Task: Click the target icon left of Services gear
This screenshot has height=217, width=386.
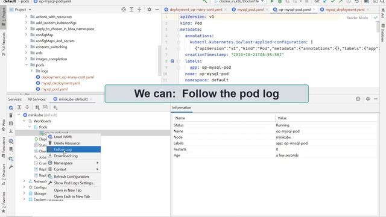Action: click(x=358, y=99)
